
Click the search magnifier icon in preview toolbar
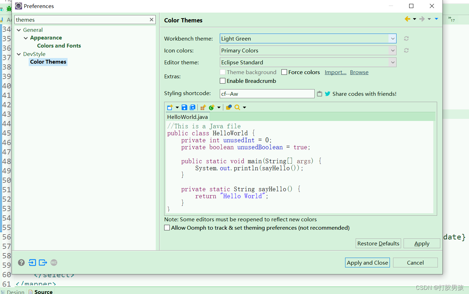pyautogui.click(x=237, y=107)
